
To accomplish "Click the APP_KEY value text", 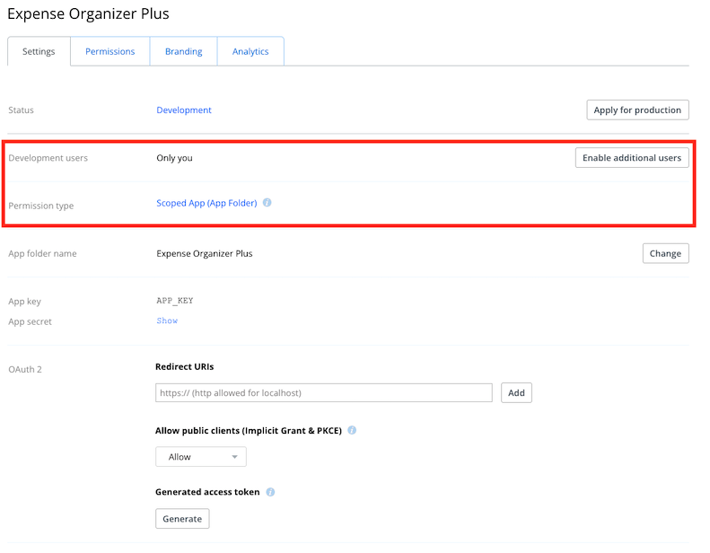I will [175, 301].
